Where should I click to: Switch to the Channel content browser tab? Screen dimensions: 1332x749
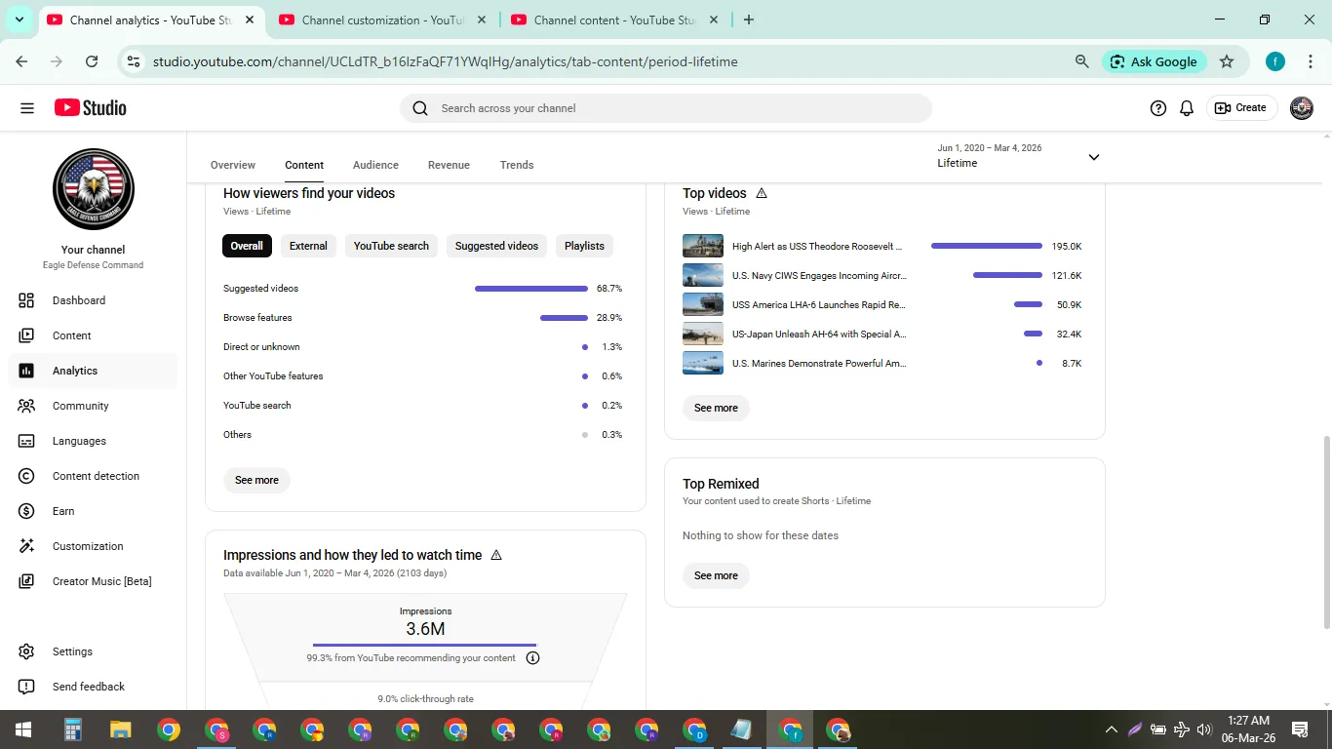[x=614, y=20]
